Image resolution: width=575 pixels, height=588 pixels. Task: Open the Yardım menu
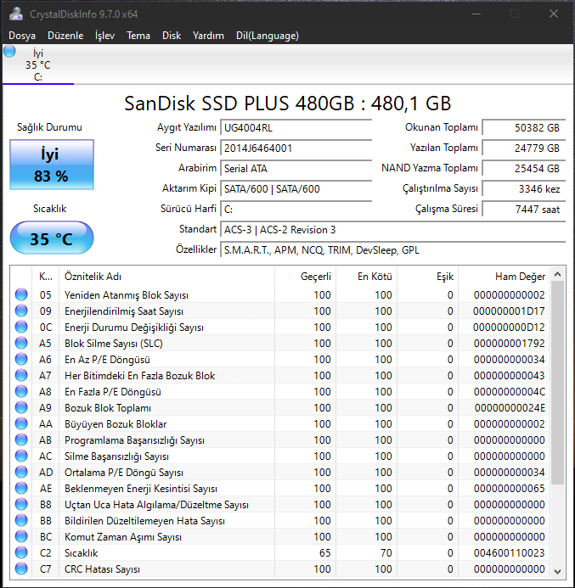click(x=208, y=36)
